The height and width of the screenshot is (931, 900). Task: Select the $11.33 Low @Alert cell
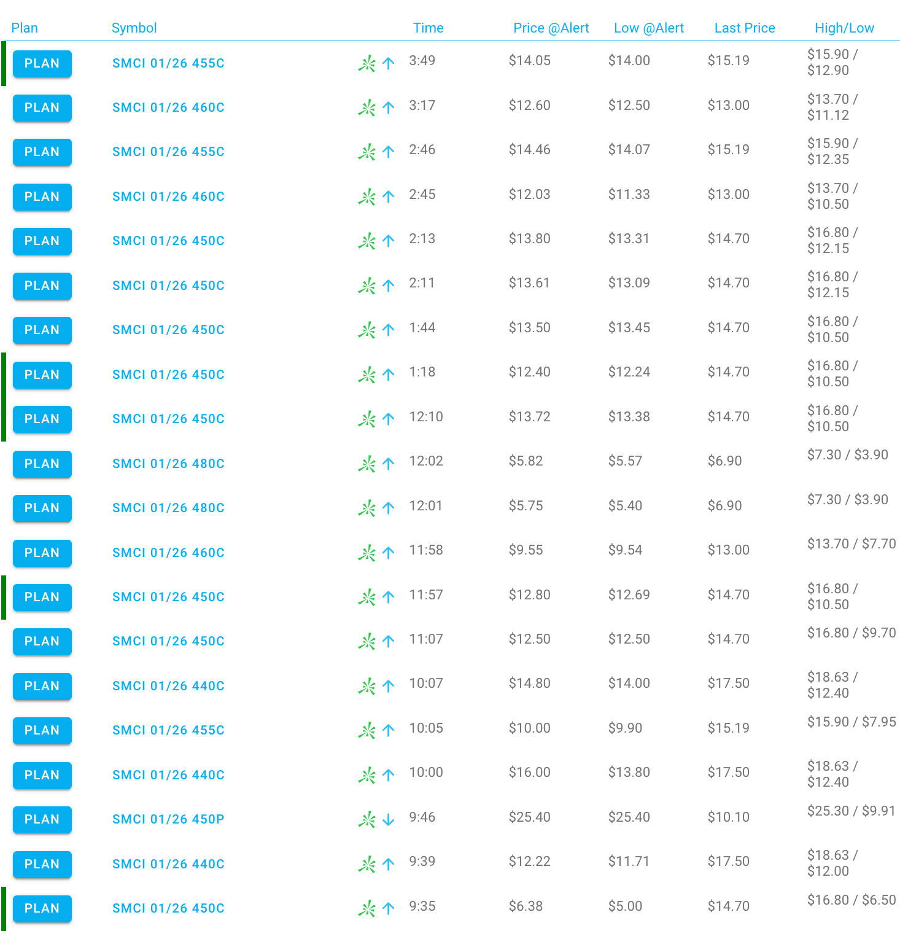click(629, 195)
